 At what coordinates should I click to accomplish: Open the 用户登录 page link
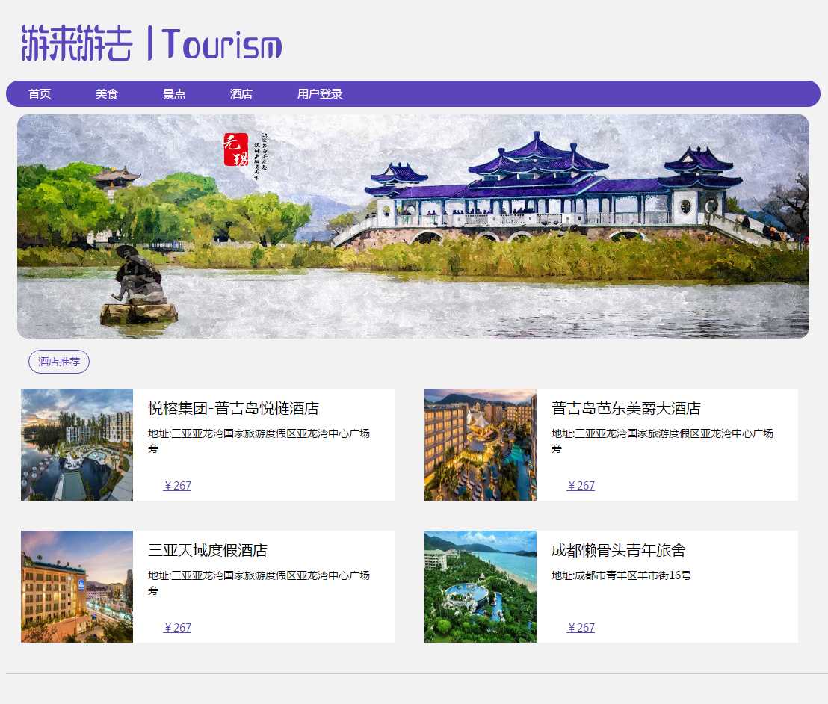pyautogui.click(x=320, y=94)
